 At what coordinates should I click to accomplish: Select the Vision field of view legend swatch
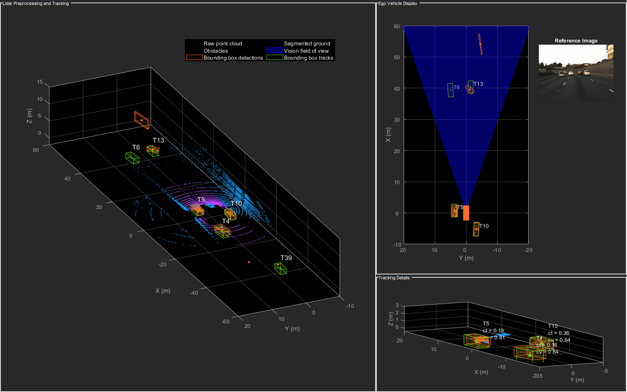[275, 51]
